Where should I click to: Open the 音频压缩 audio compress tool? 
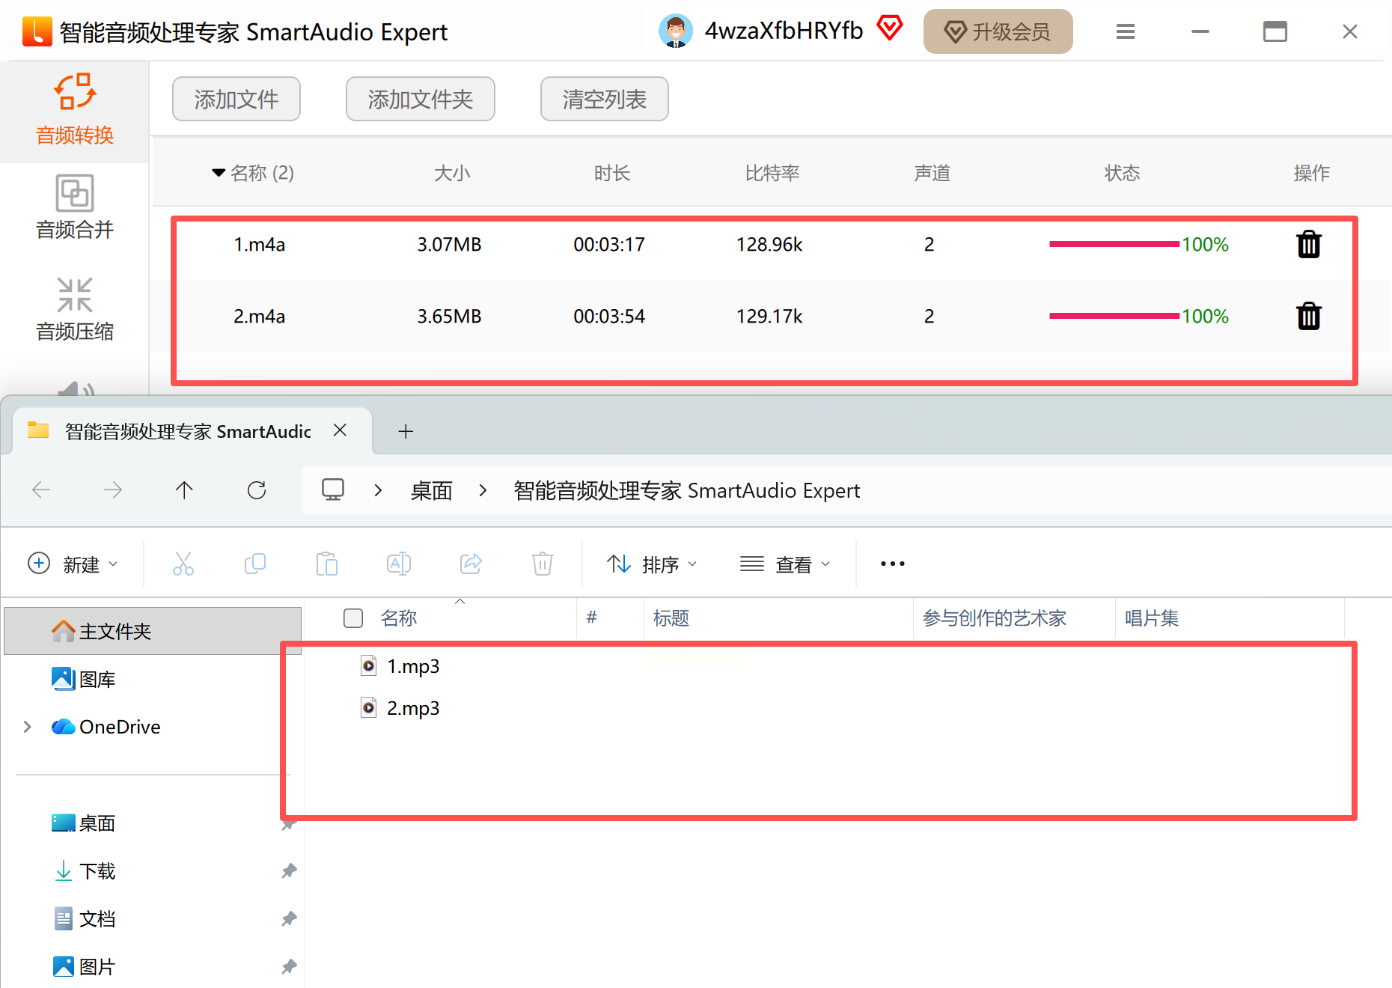(75, 309)
